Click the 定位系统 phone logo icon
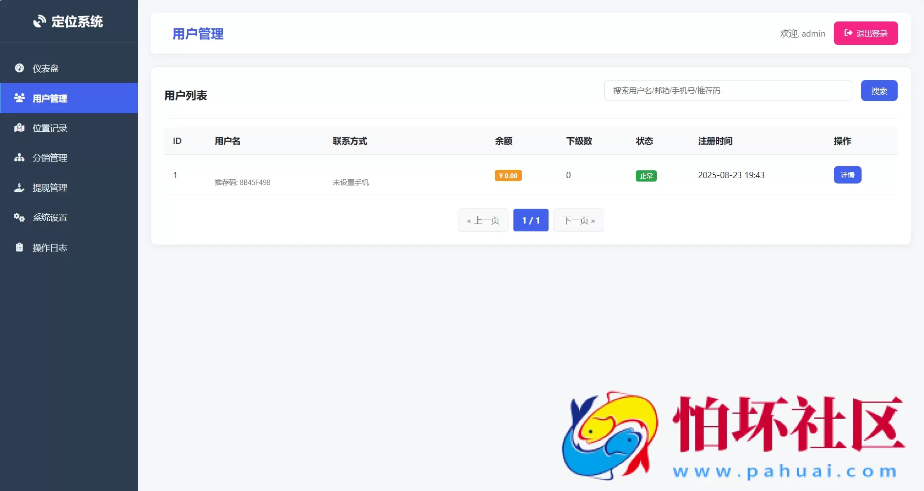 (40, 21)
